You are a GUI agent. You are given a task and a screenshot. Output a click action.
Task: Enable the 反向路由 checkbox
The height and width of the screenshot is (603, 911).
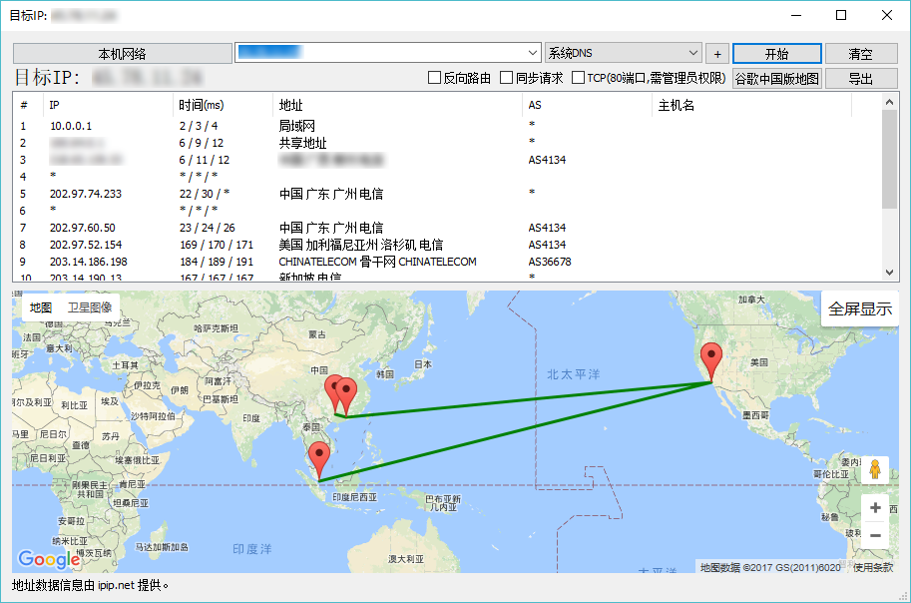(435, 78)
